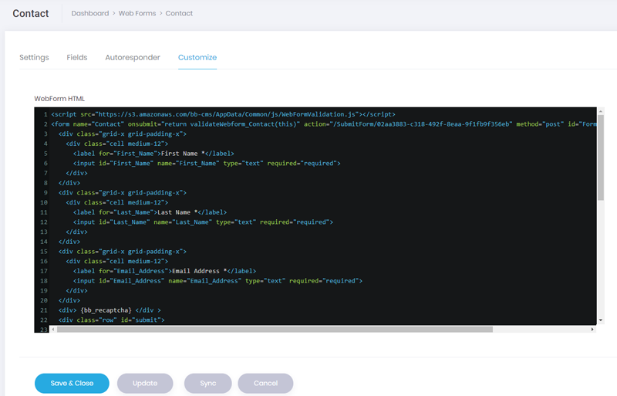
Task: Click the Email_Address input code line
Action: [217, 280]
